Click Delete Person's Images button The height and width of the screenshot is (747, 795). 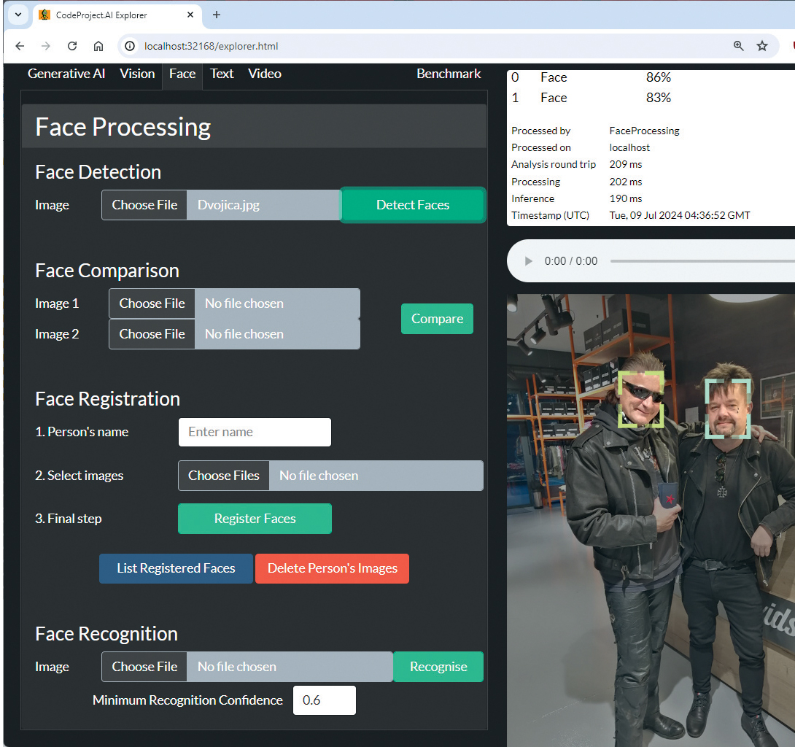[332, 568]
